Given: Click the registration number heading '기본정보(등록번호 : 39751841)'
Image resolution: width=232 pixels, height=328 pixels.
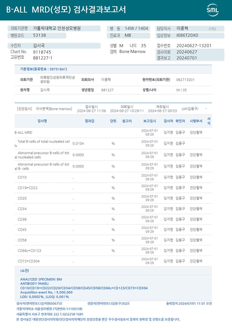Looking at the screenshot, I should point(44,69).
